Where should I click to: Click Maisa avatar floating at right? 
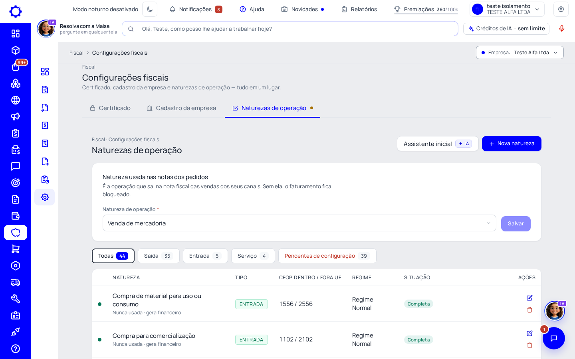[555, 311]
